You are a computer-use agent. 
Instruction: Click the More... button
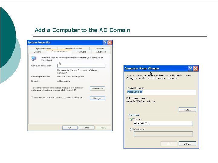[x=187, y=110]
